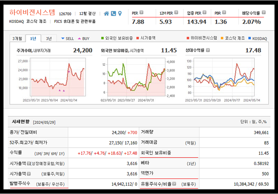This screenshot has width=278, height=194.
Task: Open help icon next to 업종 PER
Action: tap(204, 12)
